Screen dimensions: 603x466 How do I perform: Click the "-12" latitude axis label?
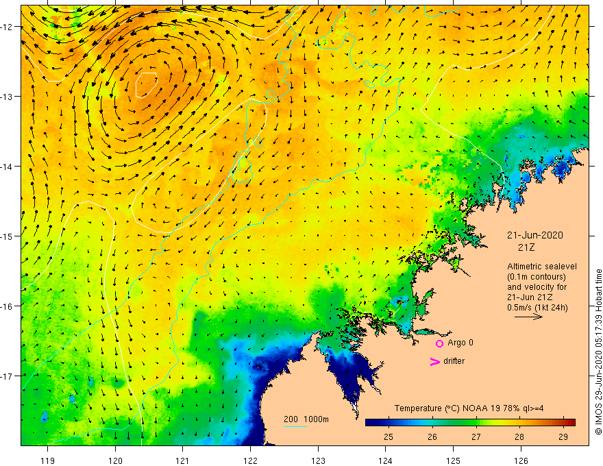pos(7,27)
